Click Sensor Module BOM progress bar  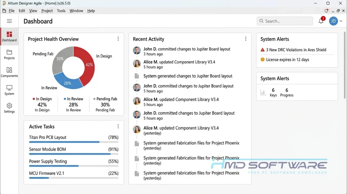click(x=74, y=154)
